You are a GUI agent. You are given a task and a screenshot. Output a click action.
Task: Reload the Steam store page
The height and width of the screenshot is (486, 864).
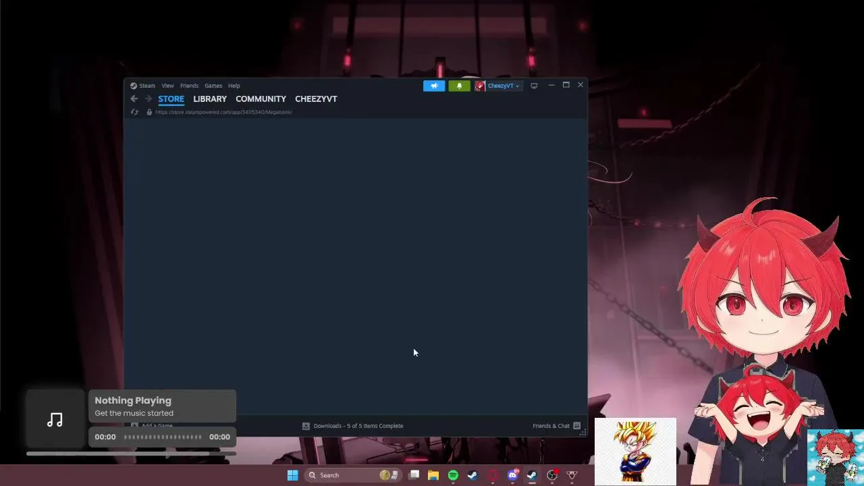134,112
